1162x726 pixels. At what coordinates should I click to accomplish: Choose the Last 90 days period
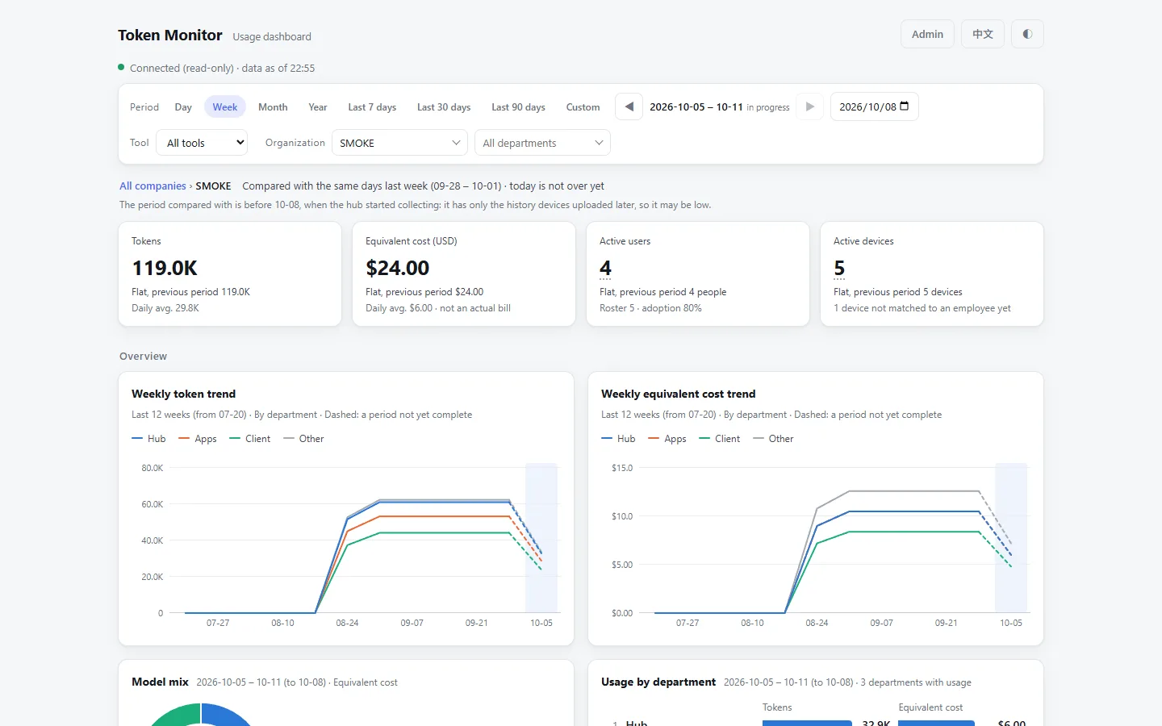(x=518, y=107)
